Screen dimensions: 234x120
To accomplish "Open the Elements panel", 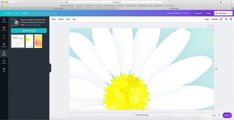I will pos(4,28).
